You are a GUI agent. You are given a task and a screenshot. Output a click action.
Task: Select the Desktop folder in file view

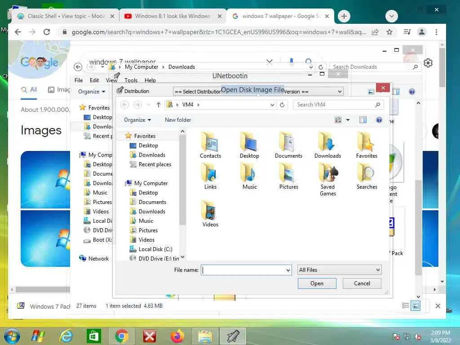point(249,145)
